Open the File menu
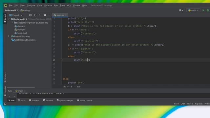Viewport: 210px width, 118px height. tap(10, 6)
